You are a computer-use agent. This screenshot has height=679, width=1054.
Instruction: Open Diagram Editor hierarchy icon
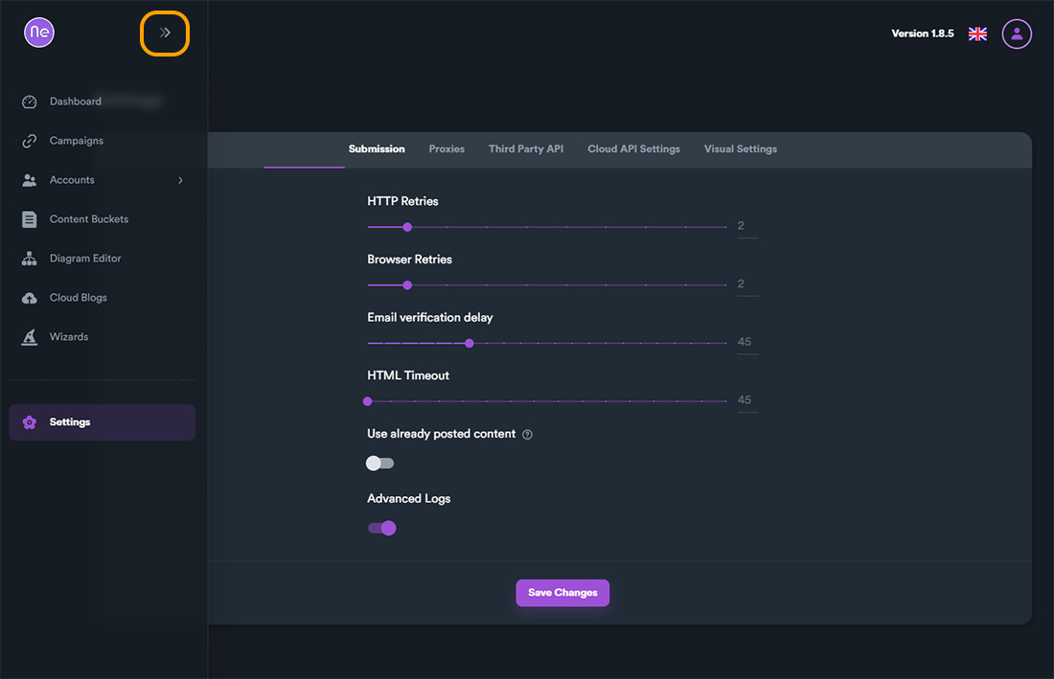point(30,259)
